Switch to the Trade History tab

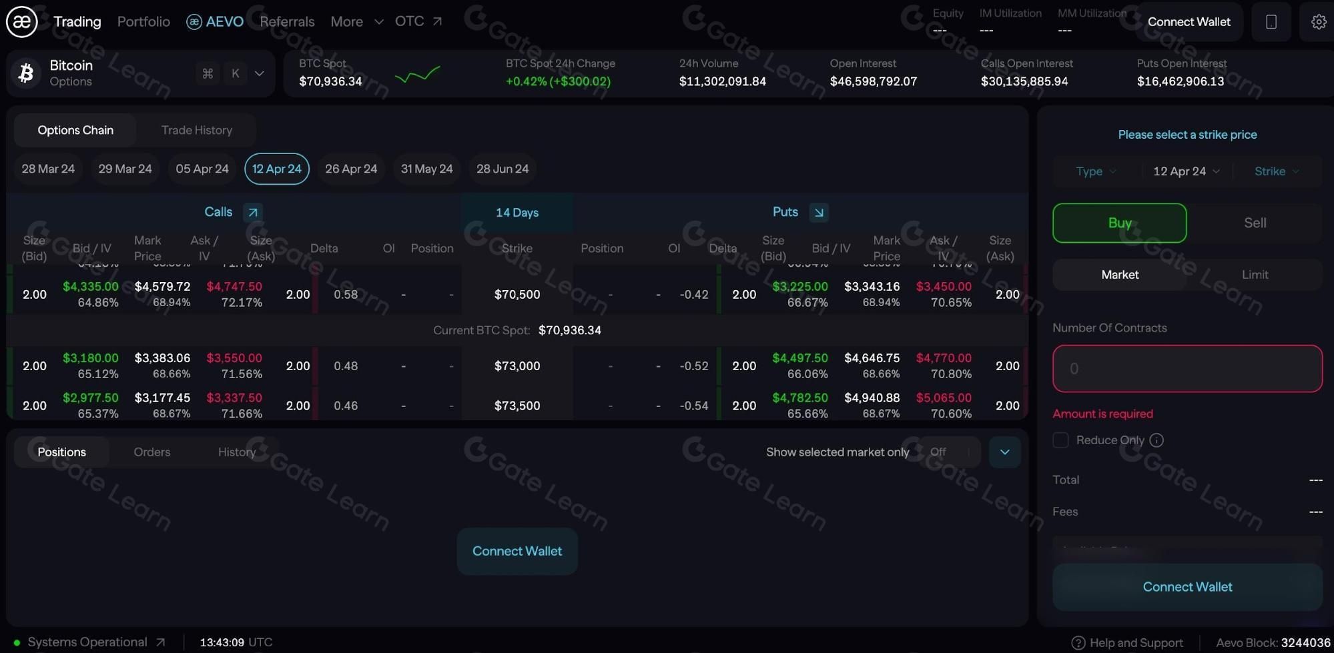coord(197,130)
